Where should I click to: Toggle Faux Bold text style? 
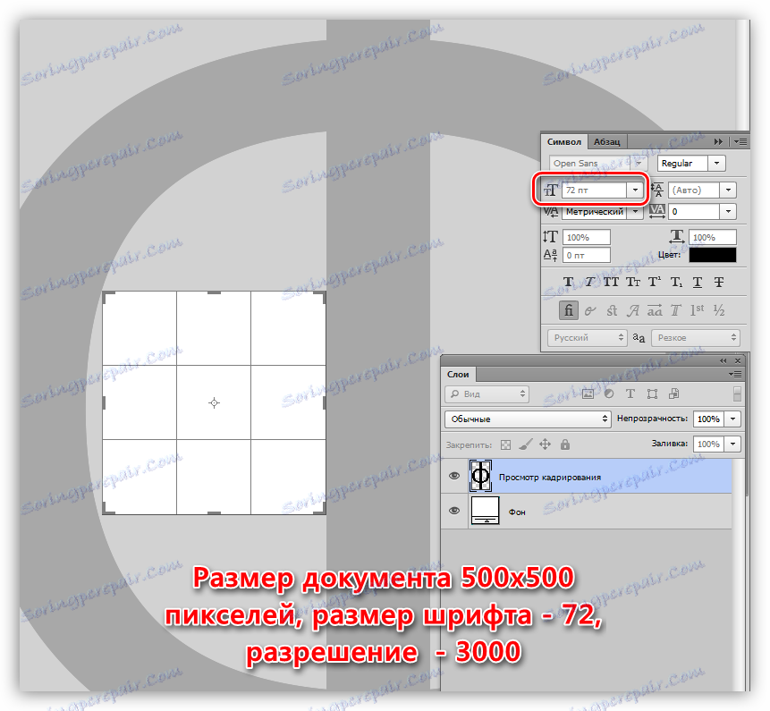click(x=568, y=282)
